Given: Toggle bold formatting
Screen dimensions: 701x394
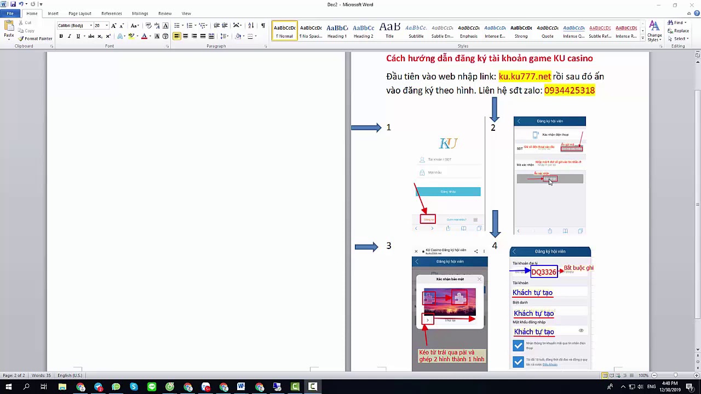Looking at the screenshot, I should coord(61,36).
